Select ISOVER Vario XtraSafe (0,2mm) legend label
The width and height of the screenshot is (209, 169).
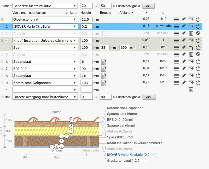click(132, 155)
